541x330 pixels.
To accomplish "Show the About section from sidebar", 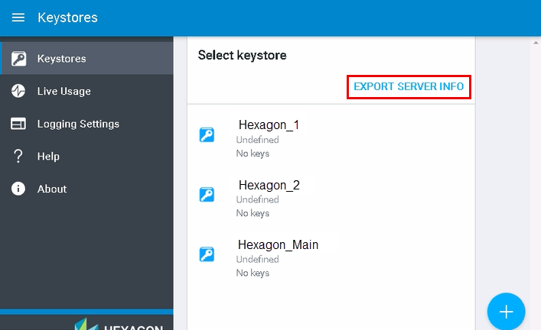I will [x=52, y=189].
